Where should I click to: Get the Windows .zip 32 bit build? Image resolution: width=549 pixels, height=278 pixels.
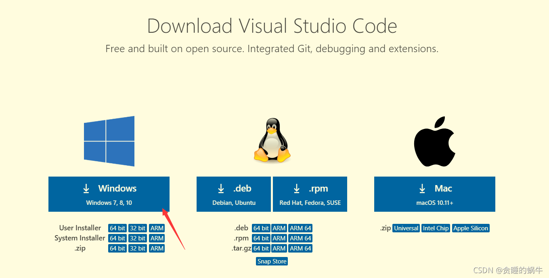coord(138,249)
